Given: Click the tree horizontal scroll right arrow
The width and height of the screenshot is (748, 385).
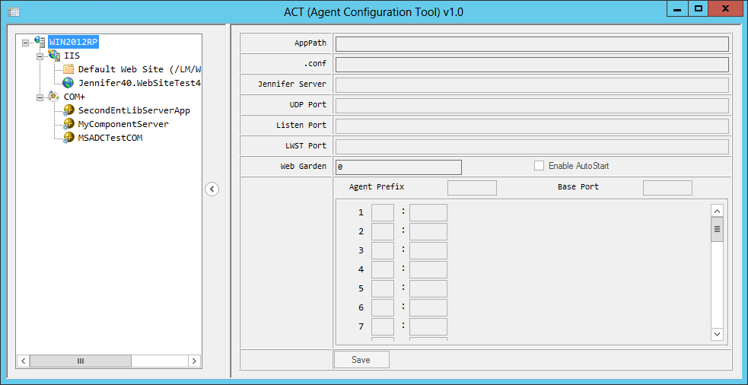Looking at the screenshot, I should coord(194,361).
